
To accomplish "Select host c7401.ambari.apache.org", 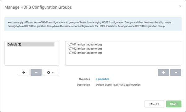I will pos(85,44).
